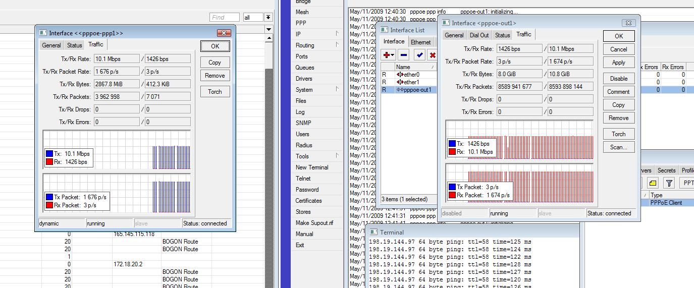
Task: Close the Interface pppoe-ppp1 dialog
Action: pos(224,33)
